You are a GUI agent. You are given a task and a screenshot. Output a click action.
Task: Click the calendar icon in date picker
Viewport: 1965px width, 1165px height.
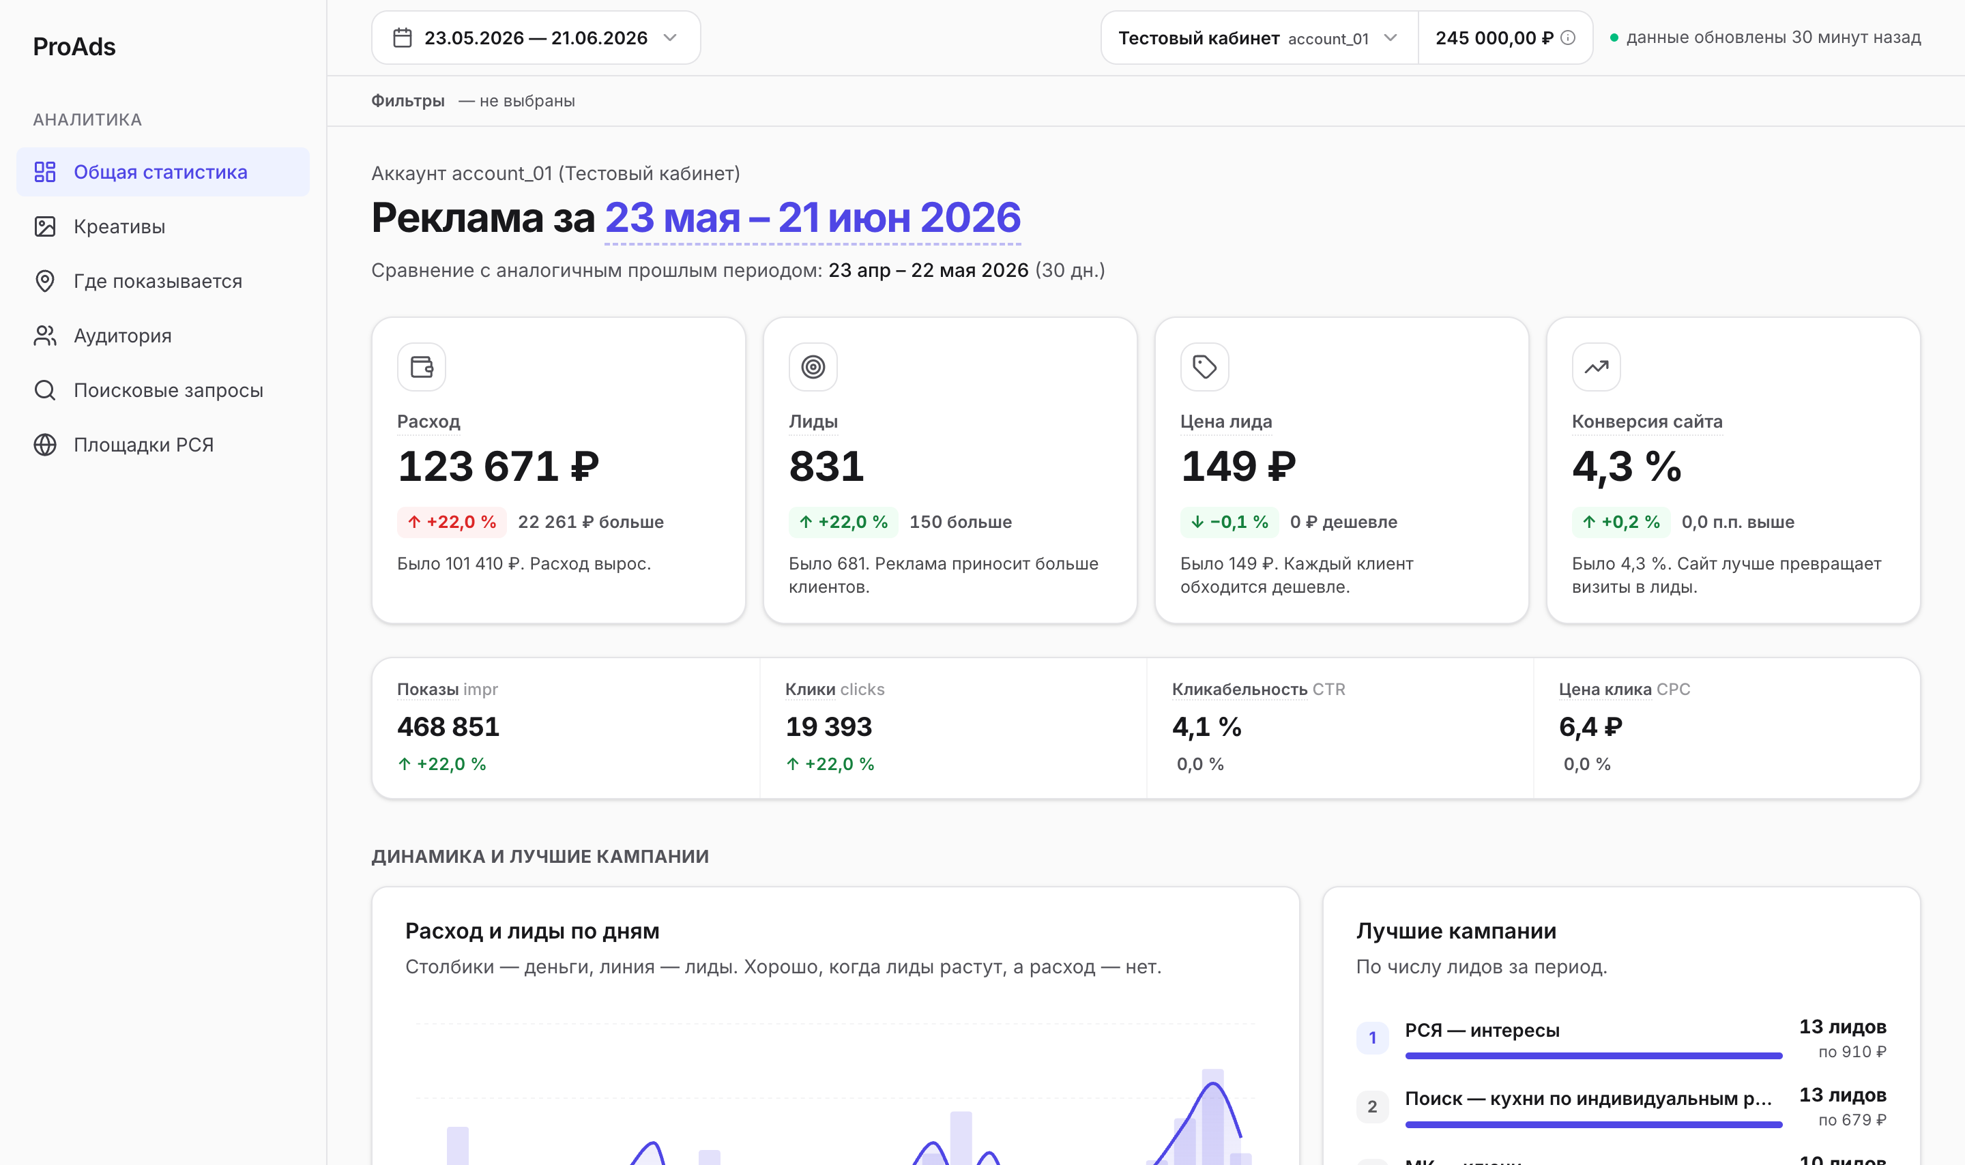click(x=403, y=38)
